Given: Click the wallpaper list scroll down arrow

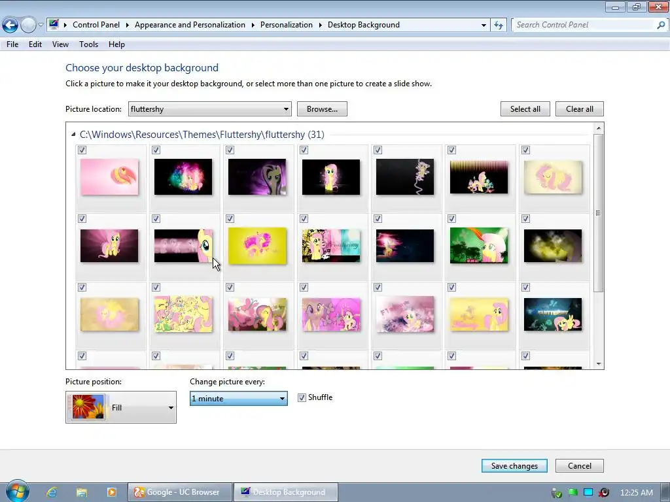Looking at the screenshot, I should click(x=598, y=364).
